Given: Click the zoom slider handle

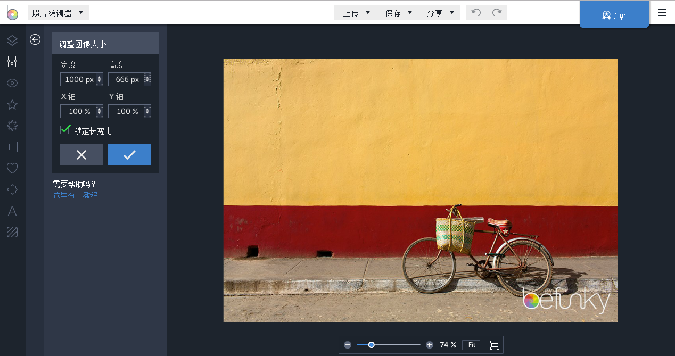Looking at the screenshot, I should (x=372, y=345).
